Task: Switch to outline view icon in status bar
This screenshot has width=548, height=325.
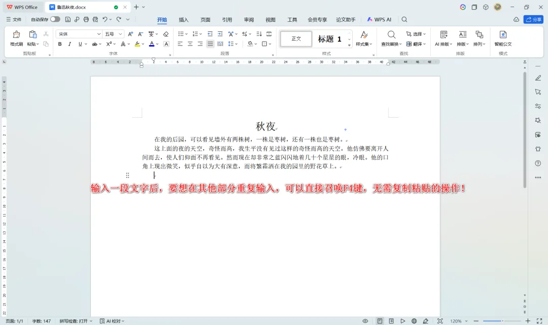Action: click(x=391, y=321)
